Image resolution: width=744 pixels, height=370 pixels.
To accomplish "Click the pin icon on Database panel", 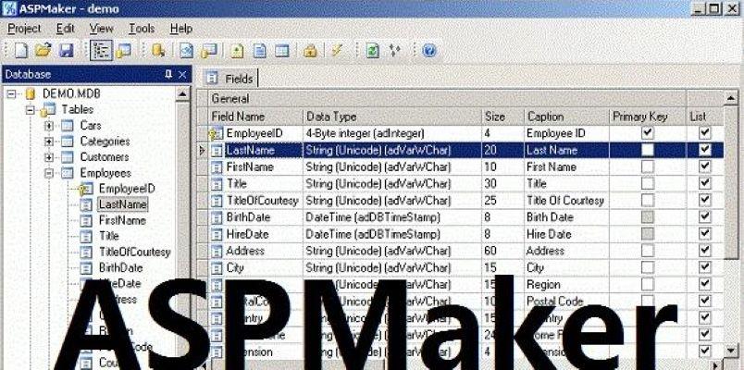I will pyautogui.click(x=168, y=75).
